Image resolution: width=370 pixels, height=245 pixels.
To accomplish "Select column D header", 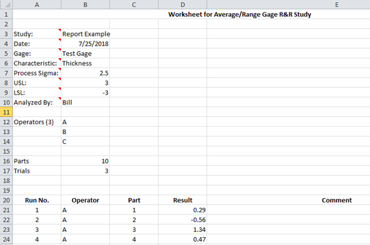I will point(183,5).
